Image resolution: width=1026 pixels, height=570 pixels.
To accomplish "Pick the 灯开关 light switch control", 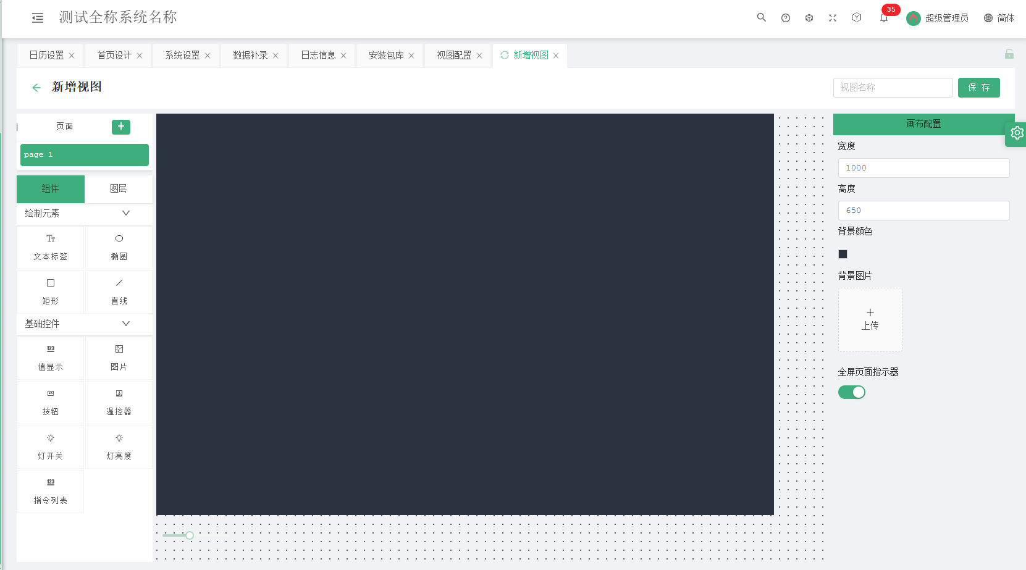I will coord(51,447).
